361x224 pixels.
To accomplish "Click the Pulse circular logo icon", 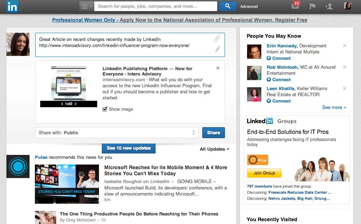I will [18, 166].
